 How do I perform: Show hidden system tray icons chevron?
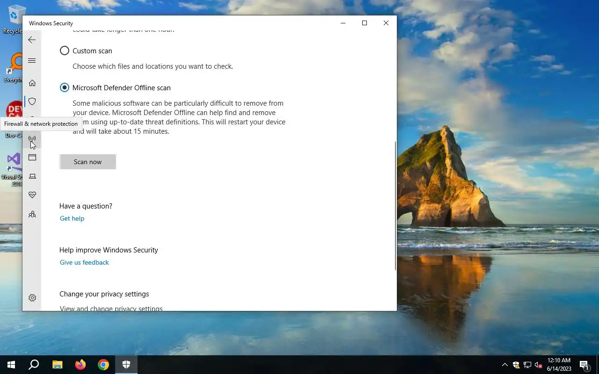tap(504, 365)
